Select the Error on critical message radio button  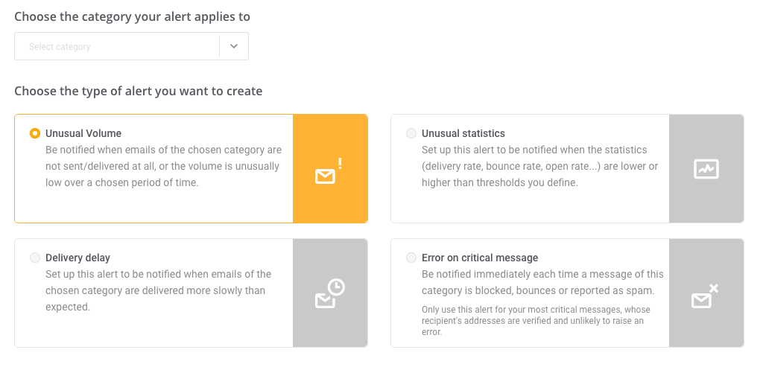(411, 258)
